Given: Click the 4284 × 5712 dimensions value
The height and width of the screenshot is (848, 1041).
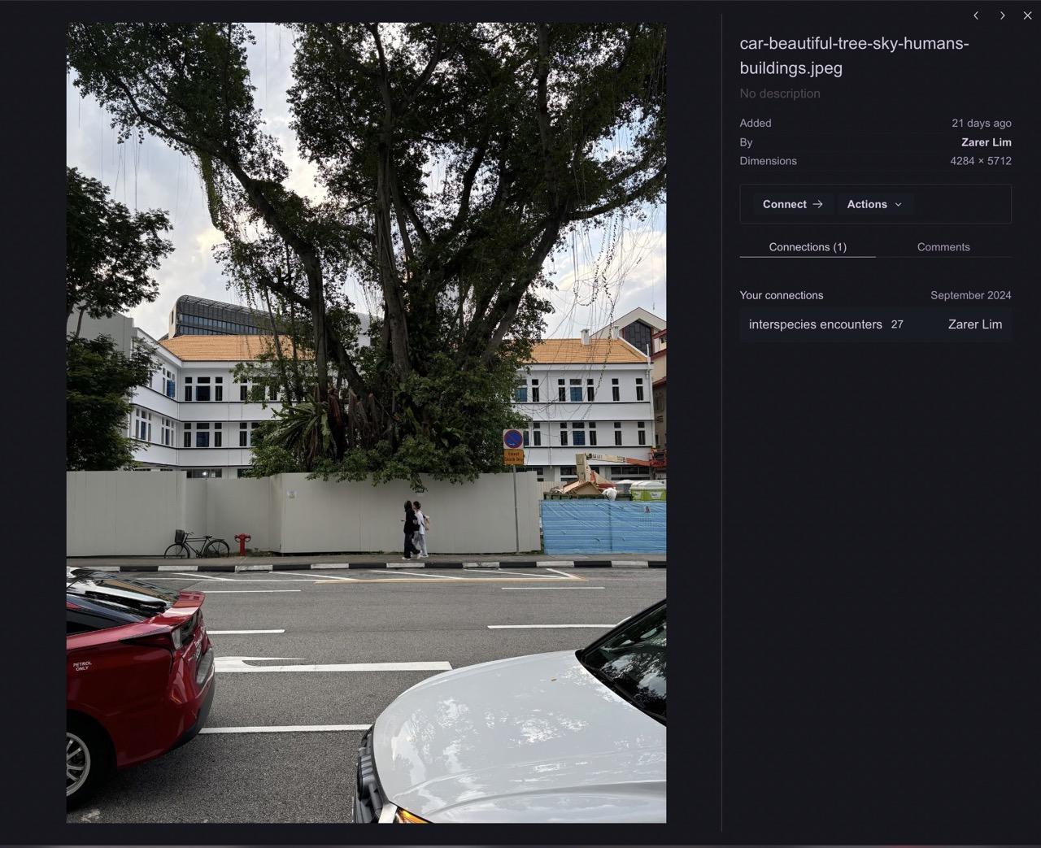Looking at the screenshot, I should (x=981, y=161).
